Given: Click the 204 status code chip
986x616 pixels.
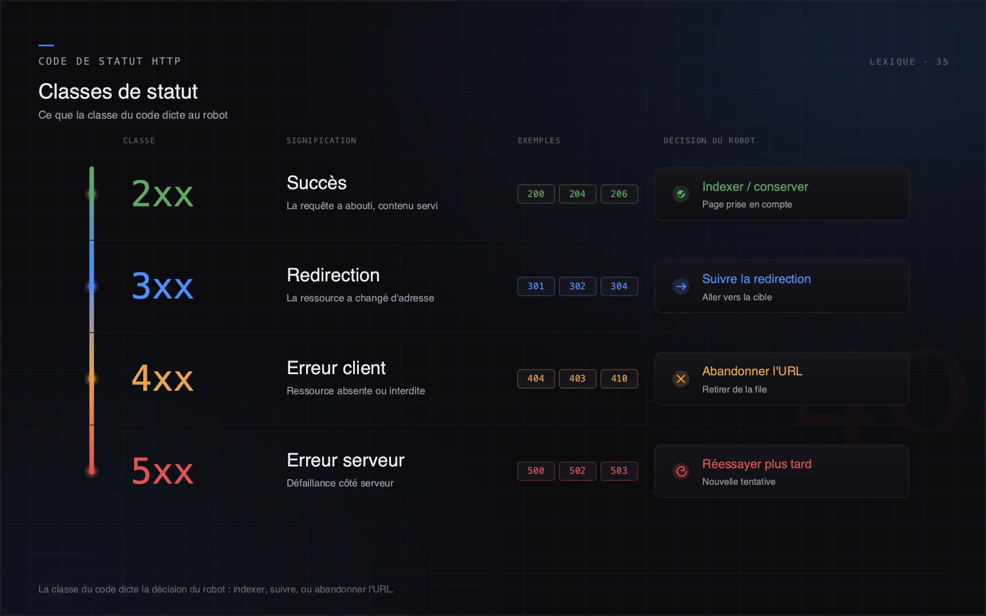Looking at the screenshot, I should coord(577,194).
